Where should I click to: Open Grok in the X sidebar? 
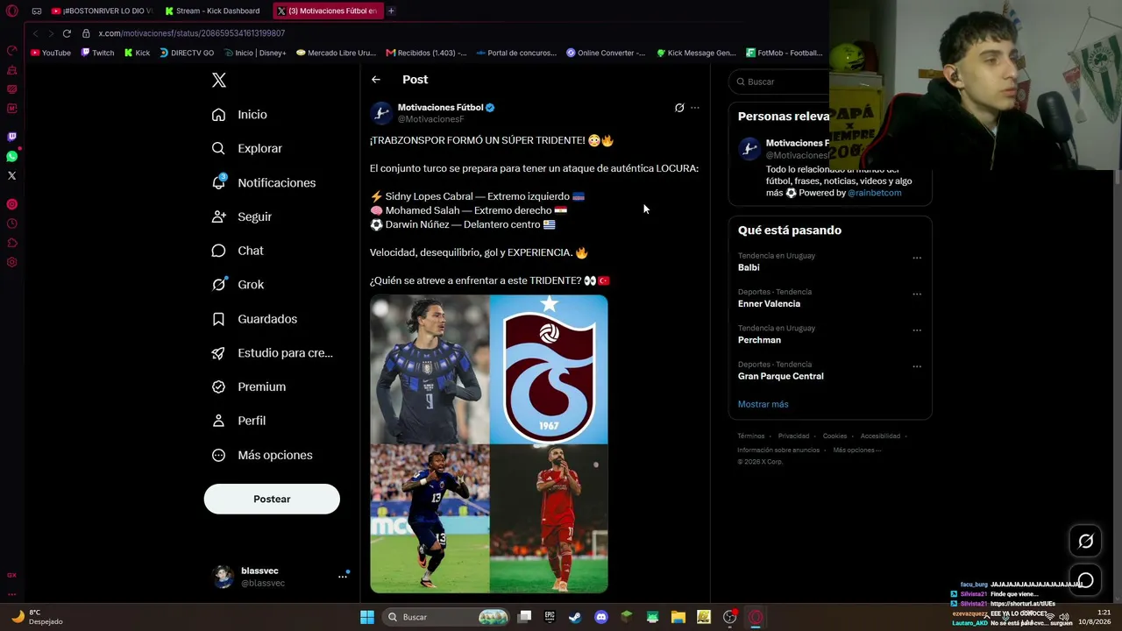pos(238,285)
